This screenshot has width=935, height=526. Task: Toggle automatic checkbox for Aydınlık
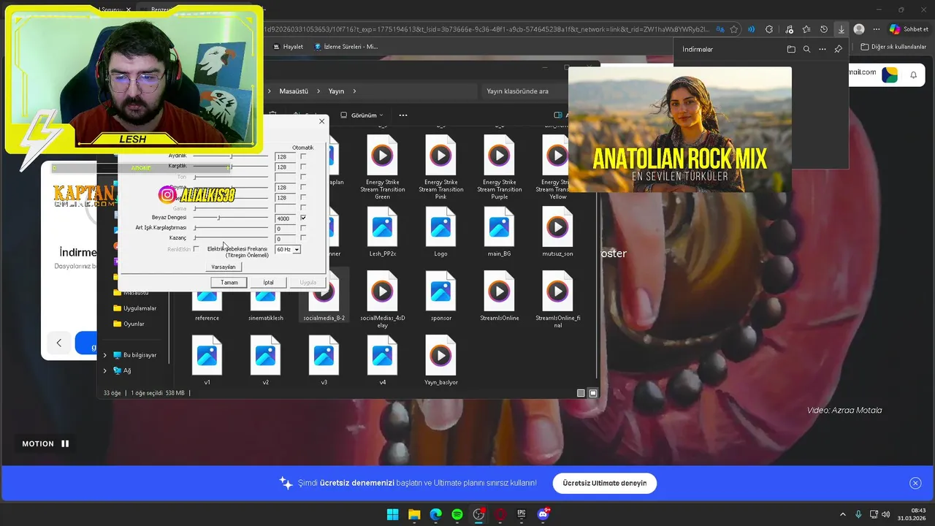(303, 156)
